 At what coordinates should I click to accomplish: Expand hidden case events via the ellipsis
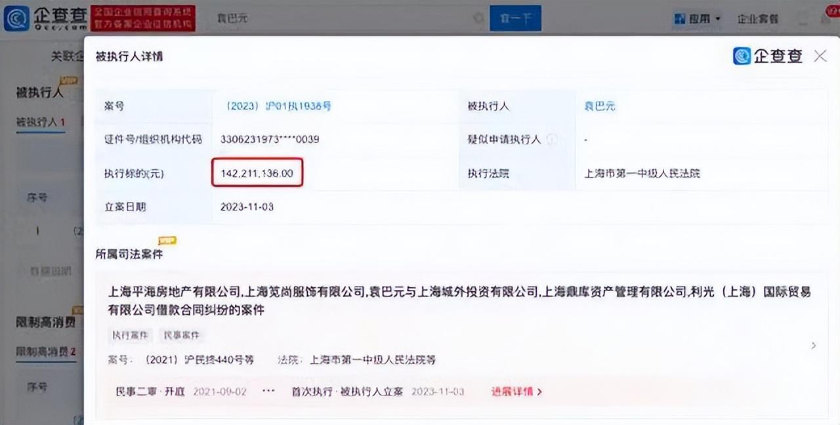268,392
